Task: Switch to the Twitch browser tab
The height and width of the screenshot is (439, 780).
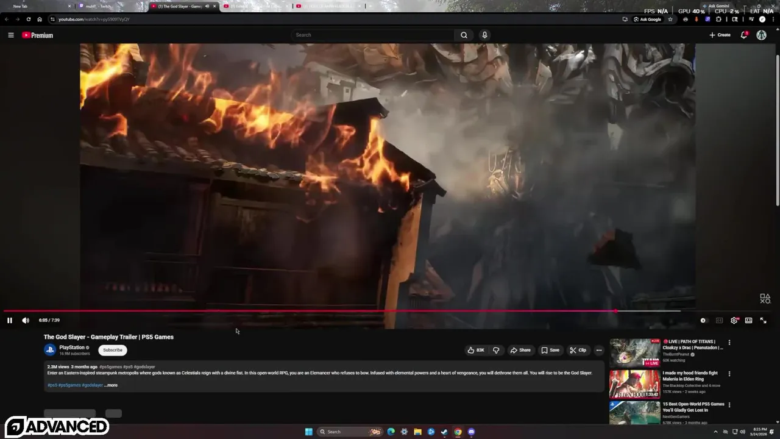Action: 110,6
